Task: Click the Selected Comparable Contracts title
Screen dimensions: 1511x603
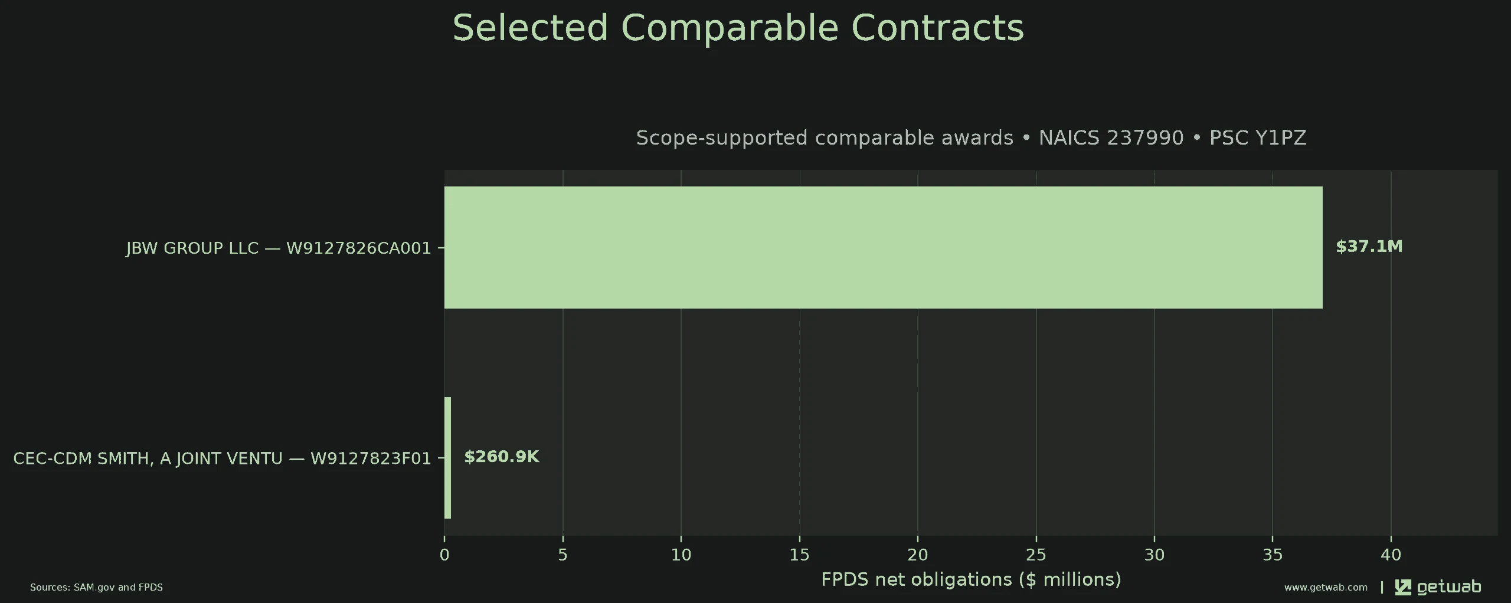Action: (x=738, y=28)
